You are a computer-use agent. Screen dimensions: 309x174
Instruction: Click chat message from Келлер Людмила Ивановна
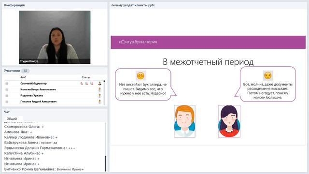point(31,137)
